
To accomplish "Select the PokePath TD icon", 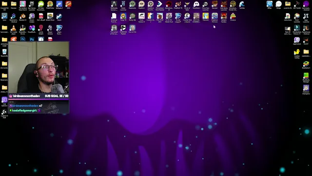I will [178, 4].
